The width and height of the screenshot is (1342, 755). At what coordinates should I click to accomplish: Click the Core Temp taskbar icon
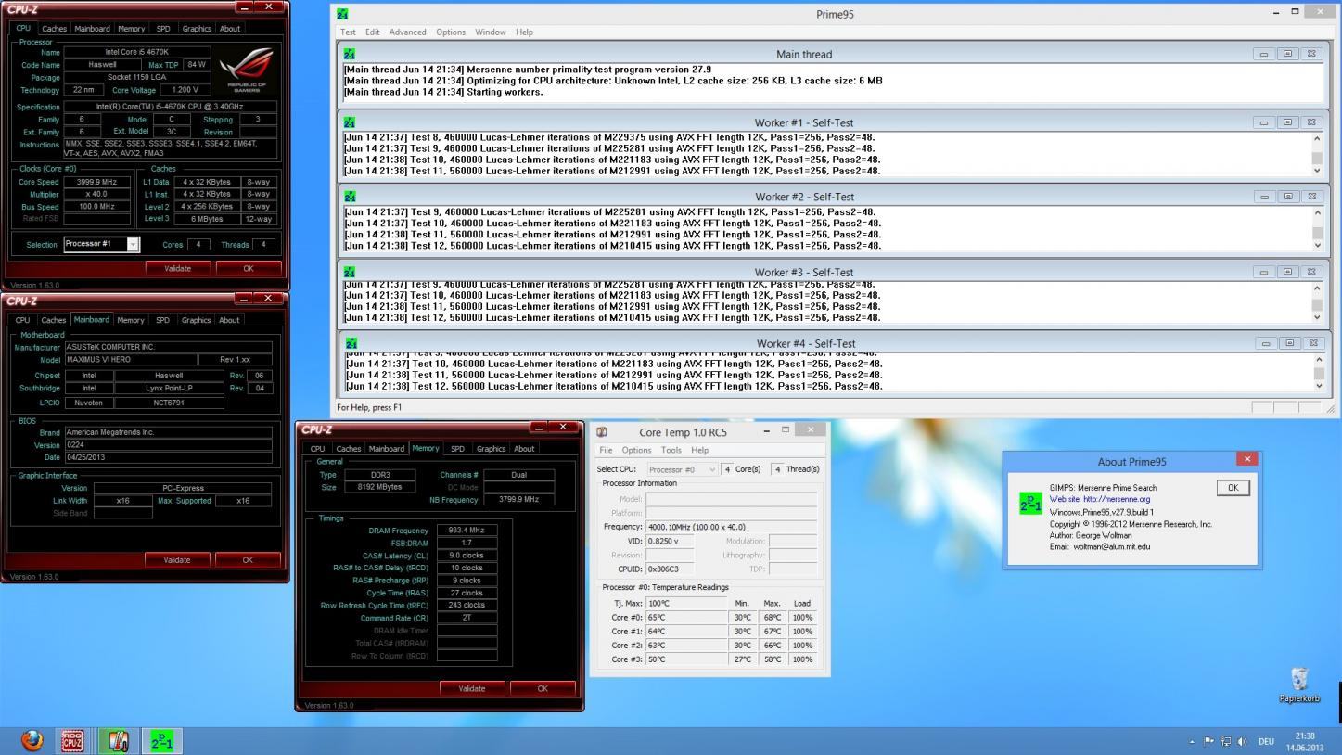point(118,740)
